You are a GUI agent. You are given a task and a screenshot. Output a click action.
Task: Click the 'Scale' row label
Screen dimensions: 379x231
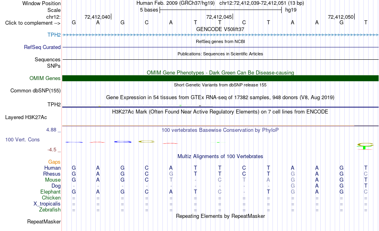click(x=54, y=10)
